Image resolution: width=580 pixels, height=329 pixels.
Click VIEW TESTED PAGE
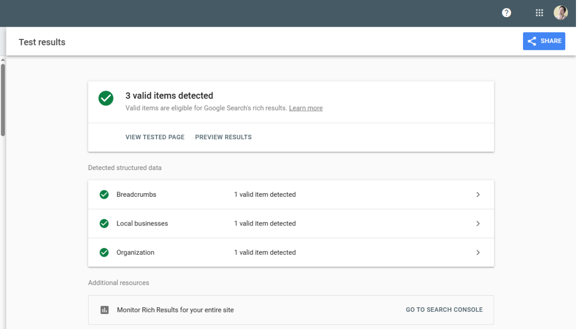point(155,137)
